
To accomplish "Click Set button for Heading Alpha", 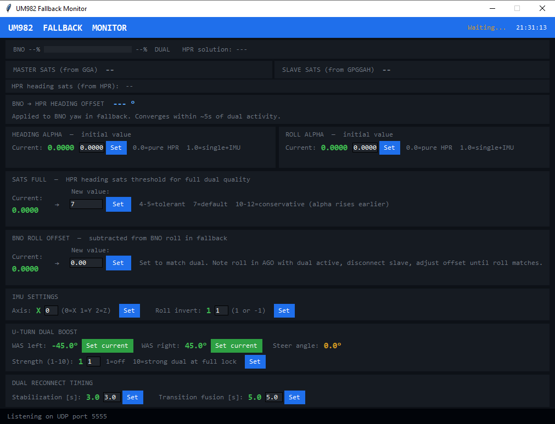I will point(116,148).
